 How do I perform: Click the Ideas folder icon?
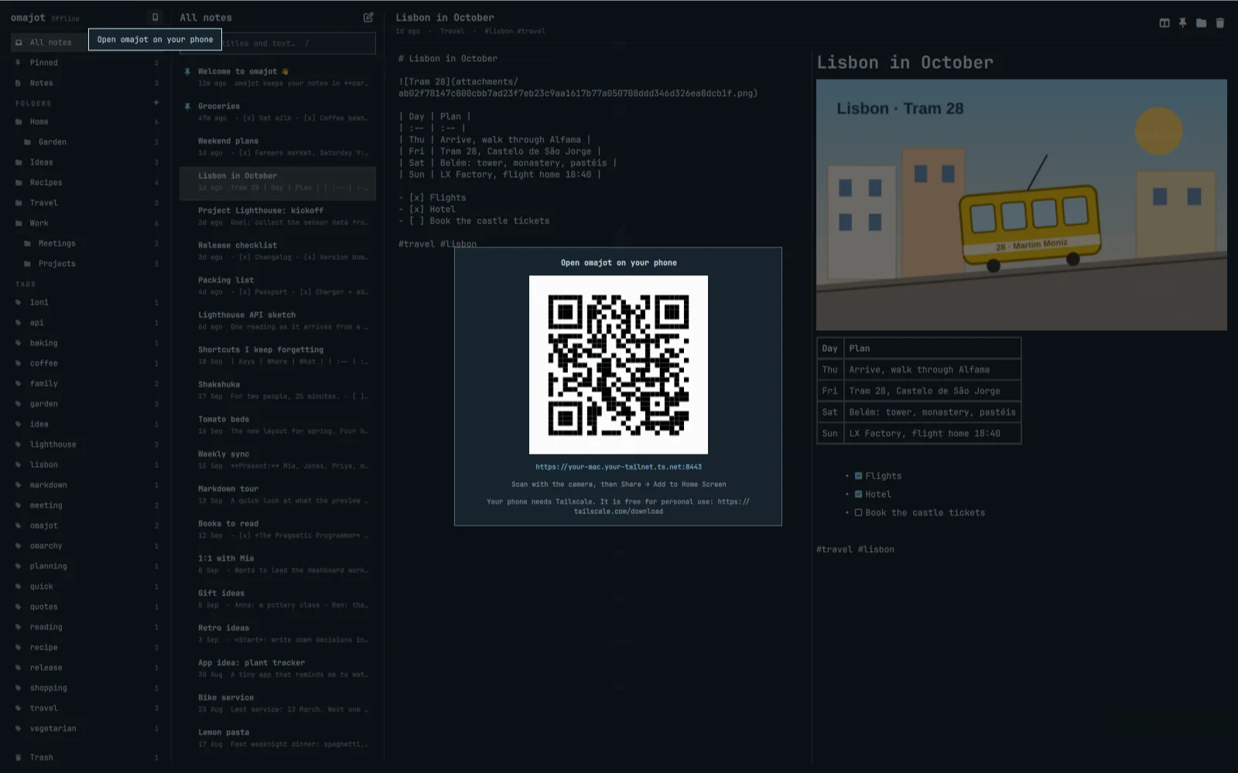point(19,162)
